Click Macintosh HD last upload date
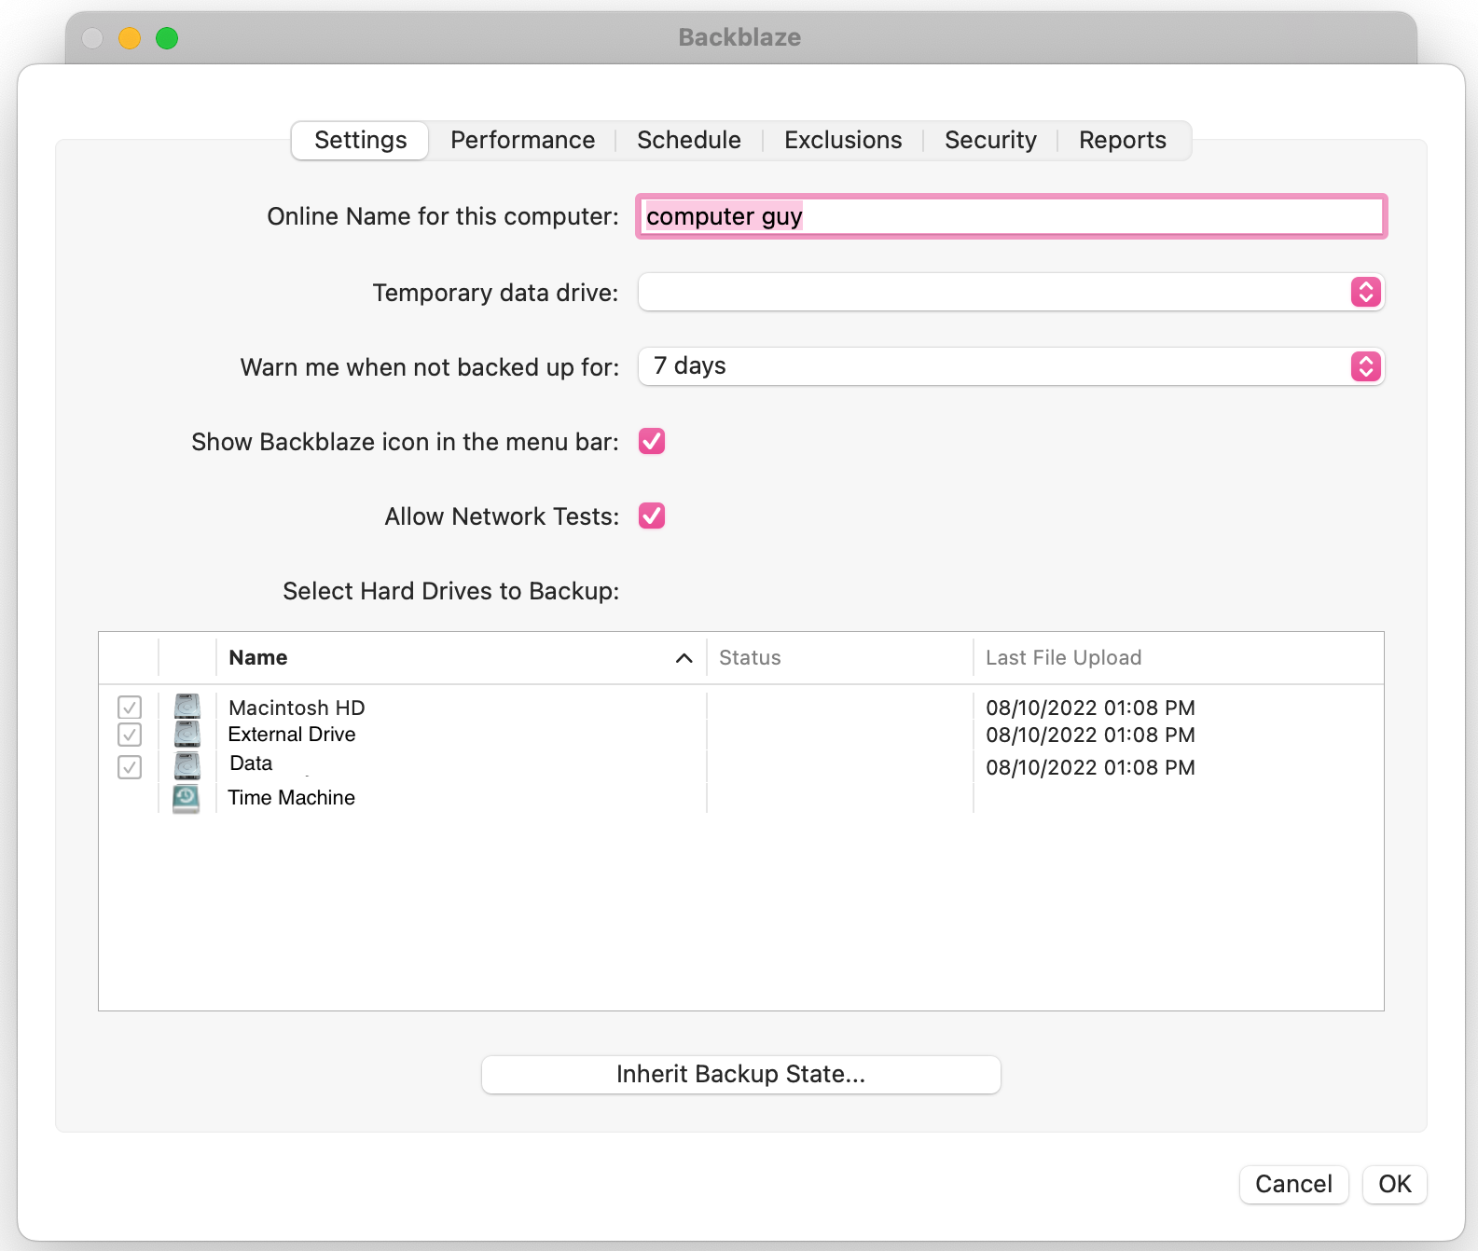 click(1090, 708)
